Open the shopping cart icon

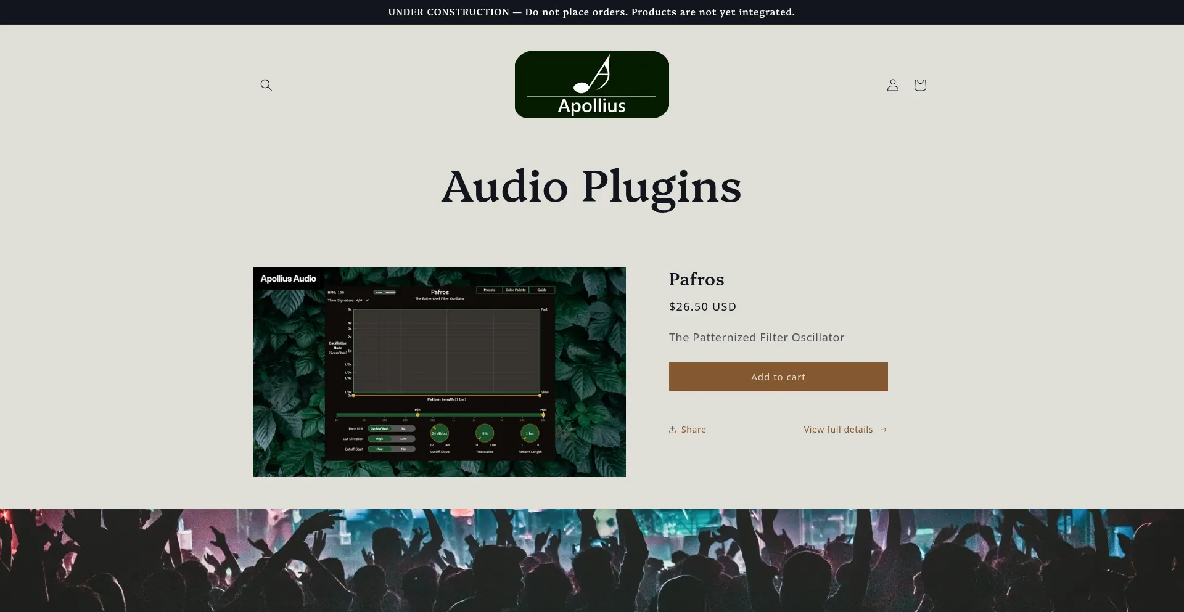tap(919, 85)
